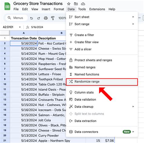This screenshot has width=144, height=143.
Task: Check the cloud save status icon
Action: (x=83, y=4)
